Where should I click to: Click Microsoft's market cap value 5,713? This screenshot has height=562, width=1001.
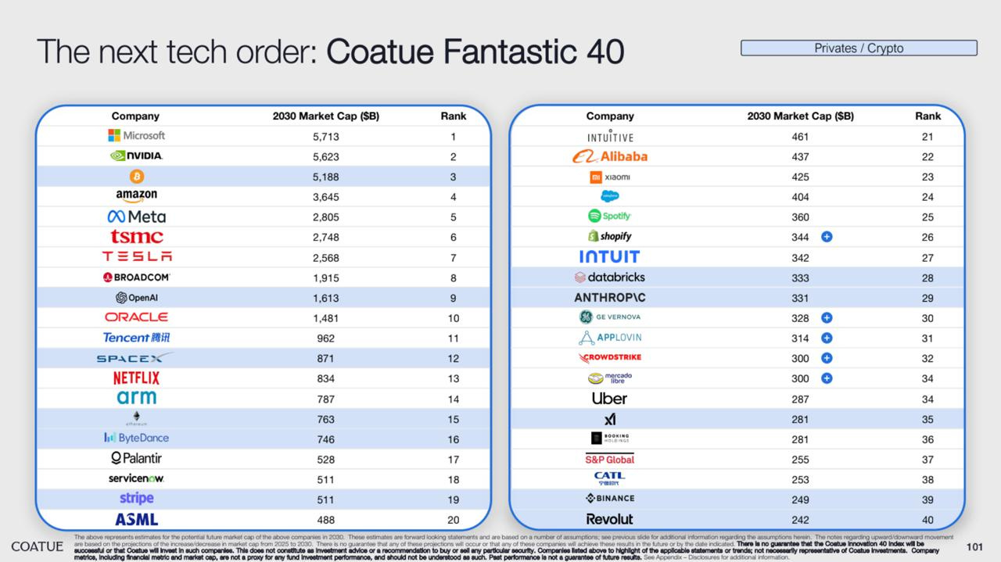325,137
